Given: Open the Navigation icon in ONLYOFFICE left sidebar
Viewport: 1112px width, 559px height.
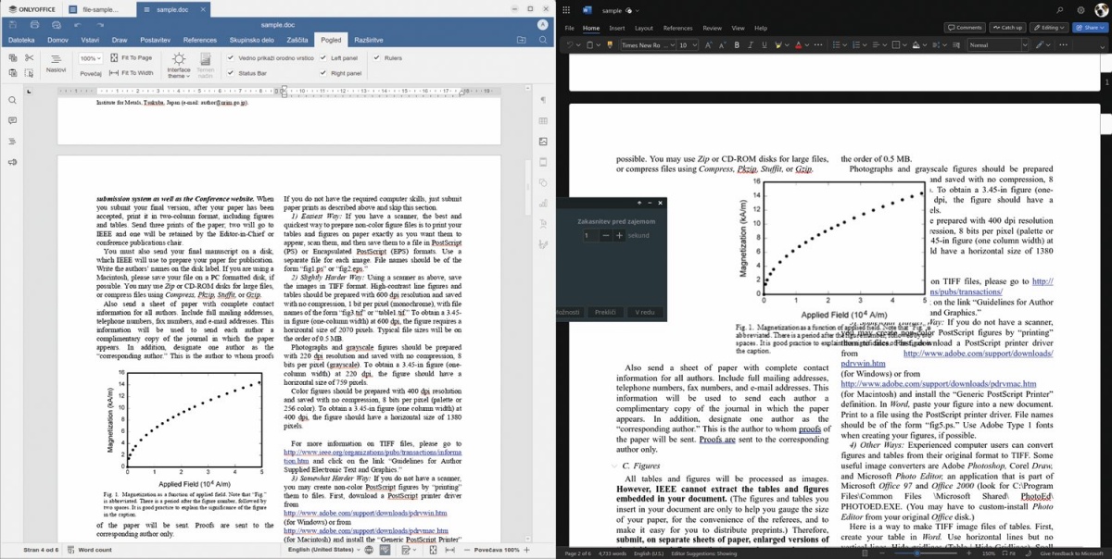Looking at the screenshot, I should tap(12, 141).
